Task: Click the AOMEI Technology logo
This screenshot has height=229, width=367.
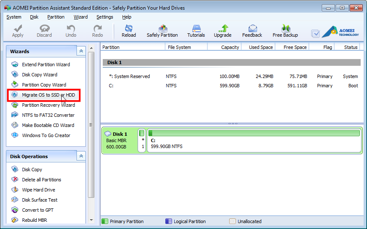Action: 340,32
